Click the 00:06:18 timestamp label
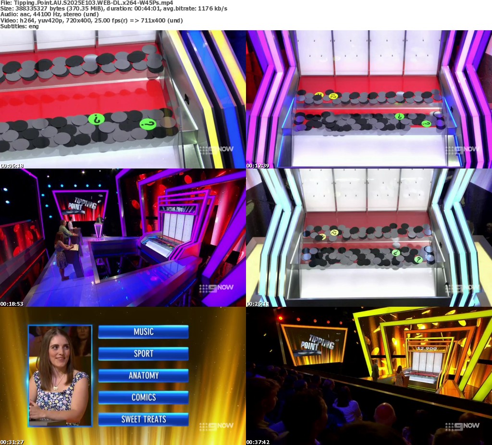492x445 pixels. pos(12,166)
